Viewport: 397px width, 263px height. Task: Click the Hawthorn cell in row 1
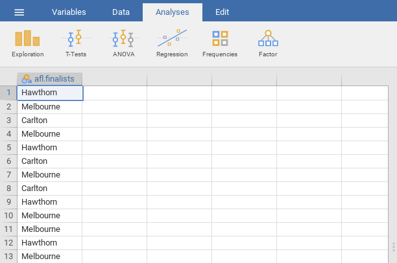click(x=49, y=93)
